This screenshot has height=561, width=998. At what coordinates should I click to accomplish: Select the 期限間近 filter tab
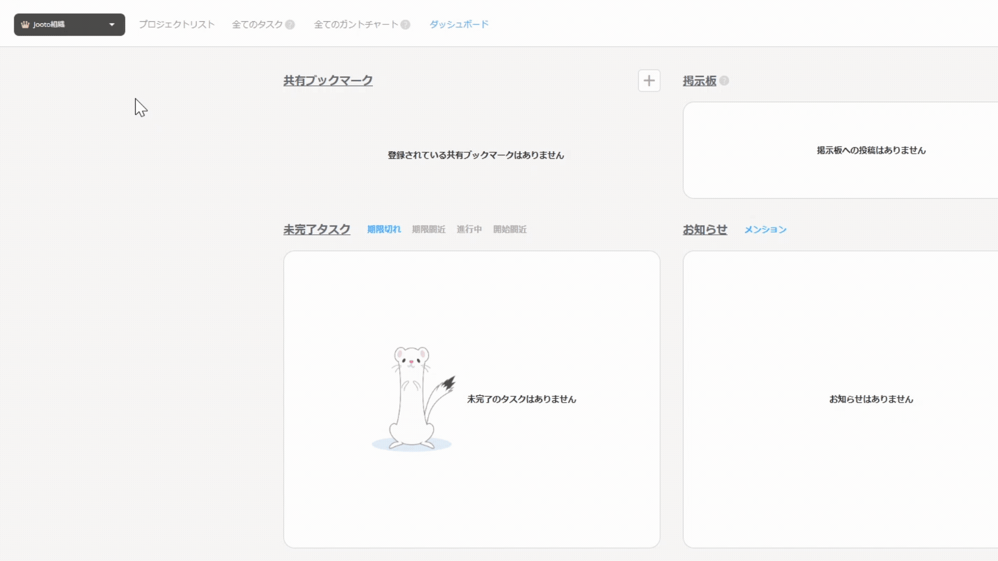point(429,229)
